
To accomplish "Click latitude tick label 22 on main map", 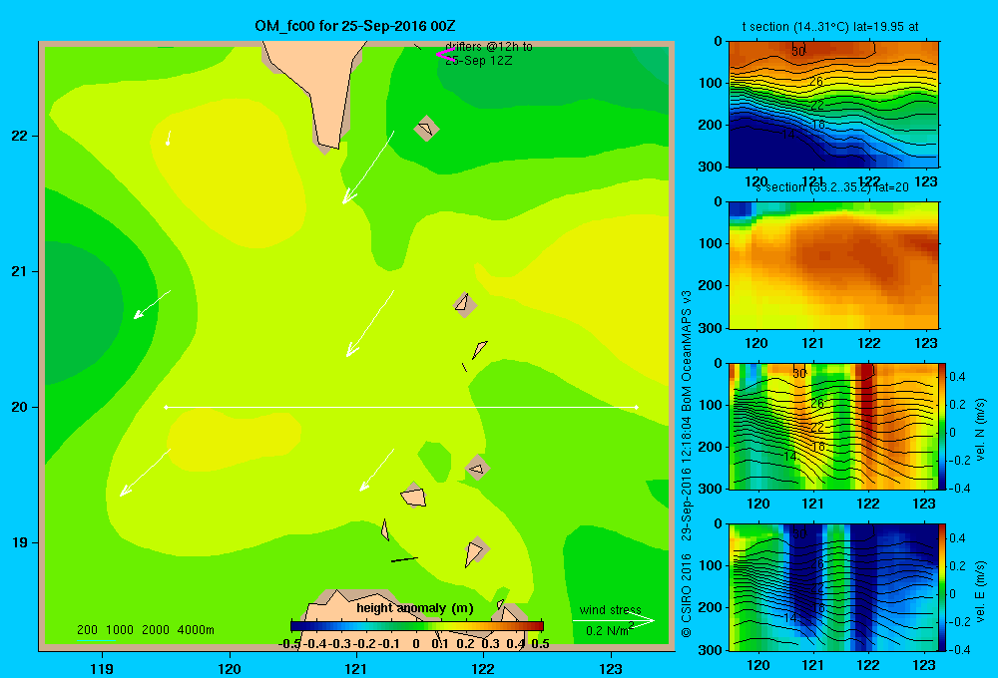I will (20, 136).
